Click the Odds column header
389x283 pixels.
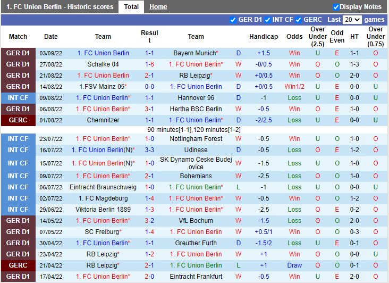(294, 37)
